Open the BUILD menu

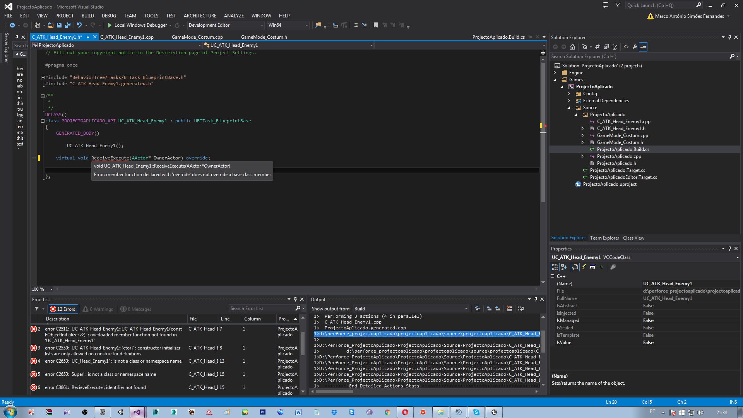pos(87,16)
